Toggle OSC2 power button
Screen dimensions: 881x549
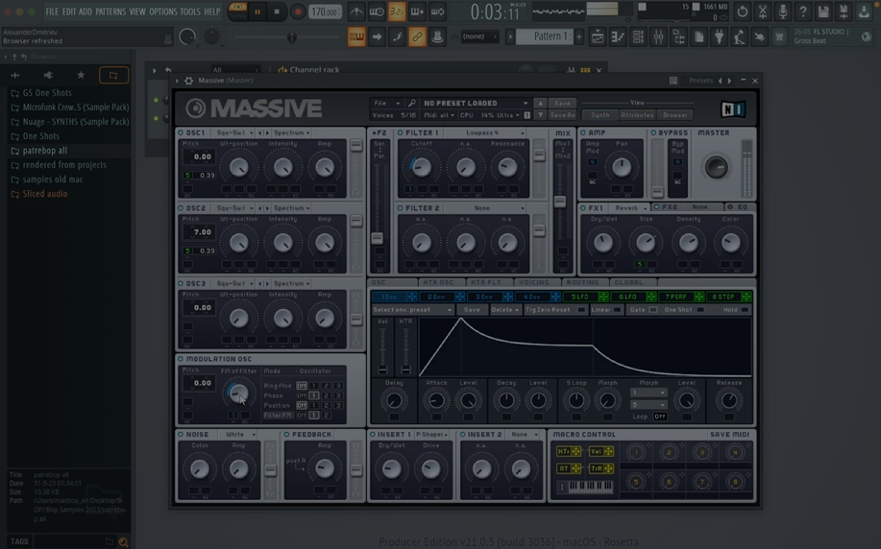[181, 208]
